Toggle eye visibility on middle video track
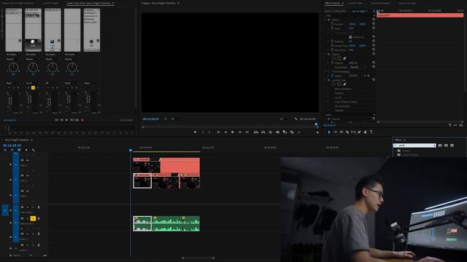The image size is (467, 262). click(28, 176)
